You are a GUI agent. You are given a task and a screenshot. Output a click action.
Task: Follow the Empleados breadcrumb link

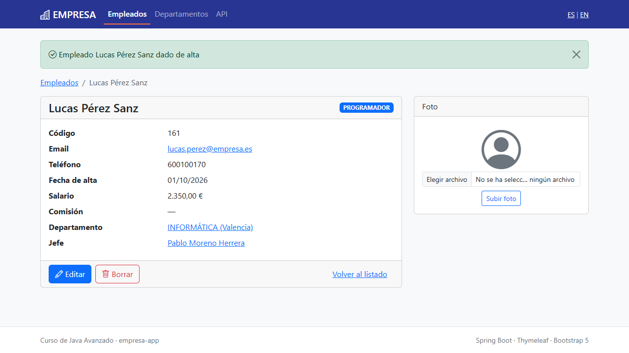click(x=59, y=82)
